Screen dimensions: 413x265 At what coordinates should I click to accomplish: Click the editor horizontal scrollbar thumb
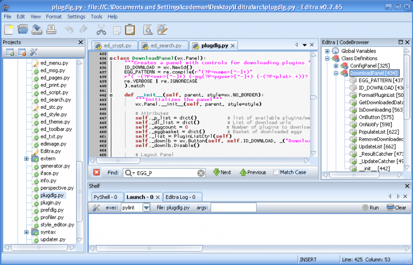coord(118,160)
